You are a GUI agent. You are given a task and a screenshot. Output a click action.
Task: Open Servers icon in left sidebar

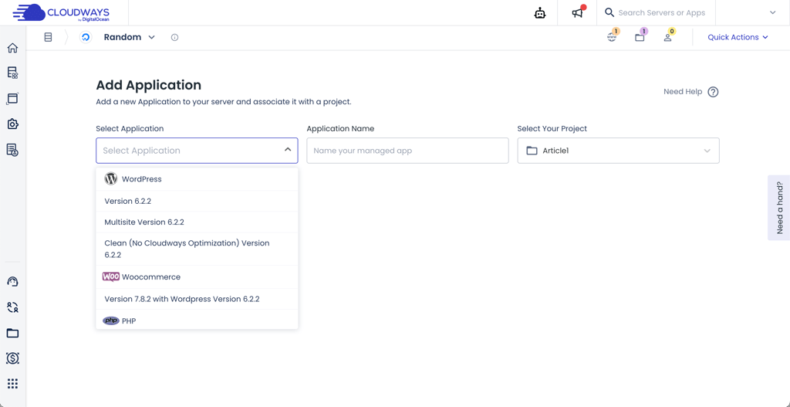[12, 73]
